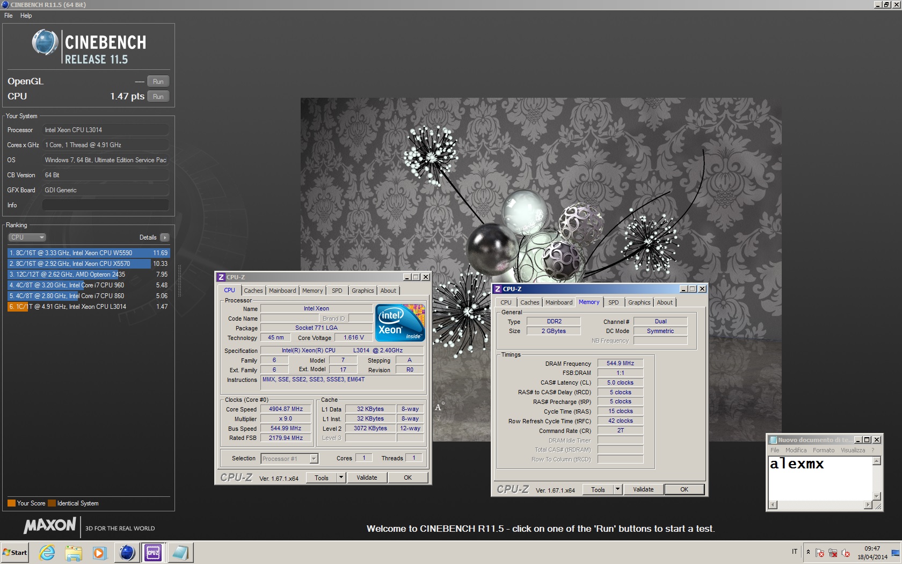Click the Z icon in right CPU-Z title bar
This screenshot has height=564, width=902.
(497, 289)
